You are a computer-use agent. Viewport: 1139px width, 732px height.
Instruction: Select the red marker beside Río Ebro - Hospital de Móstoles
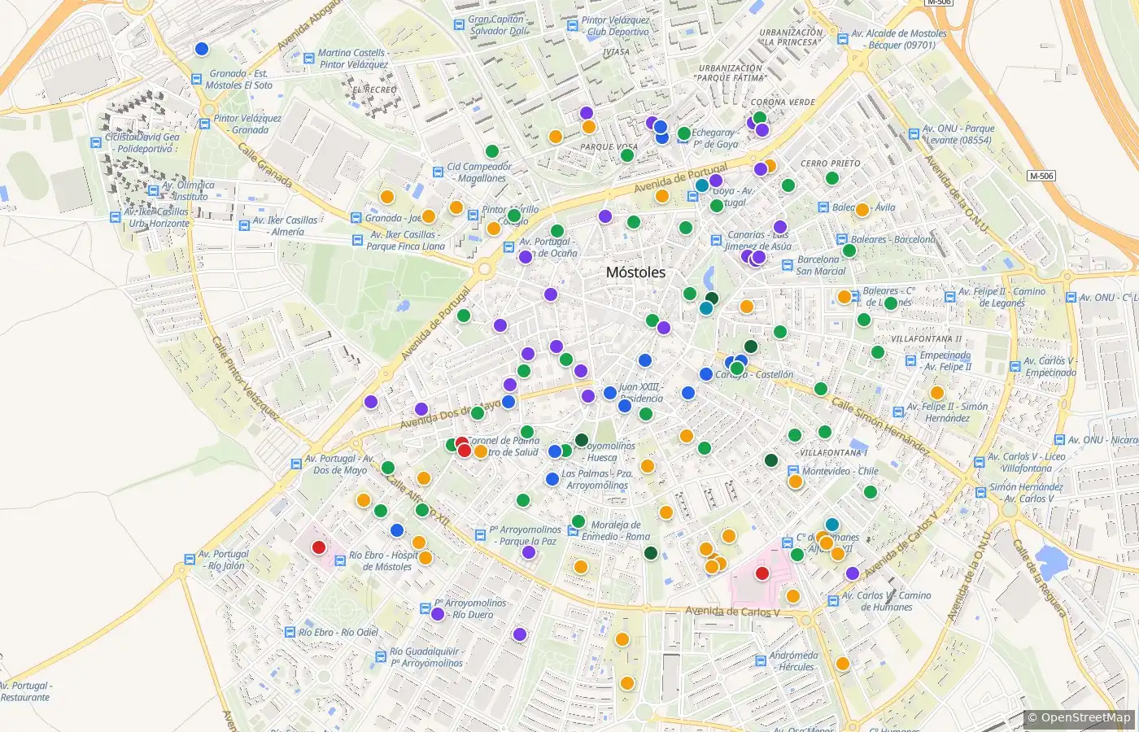319,547
